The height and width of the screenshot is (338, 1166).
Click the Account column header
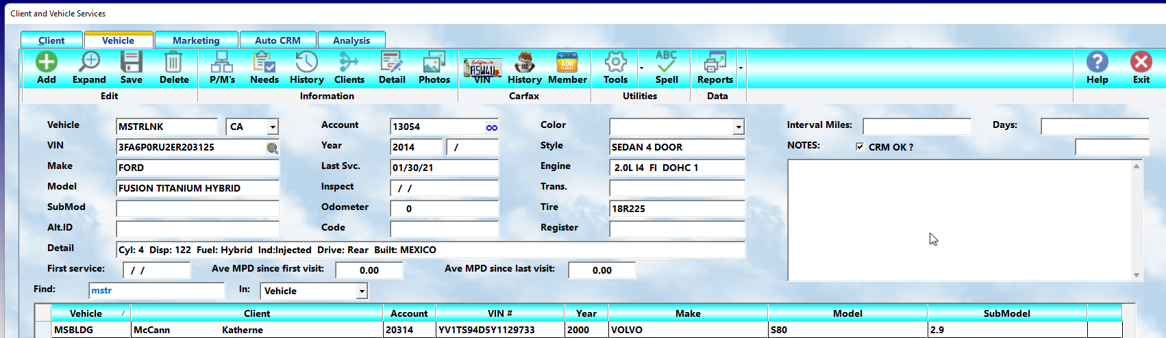(x=409, y=313)
